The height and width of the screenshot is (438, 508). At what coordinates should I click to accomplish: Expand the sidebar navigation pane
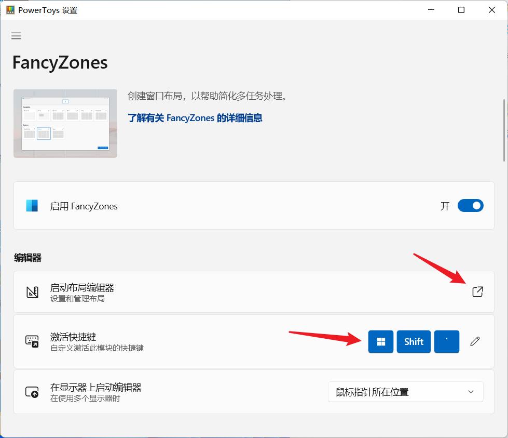[16, 35]
